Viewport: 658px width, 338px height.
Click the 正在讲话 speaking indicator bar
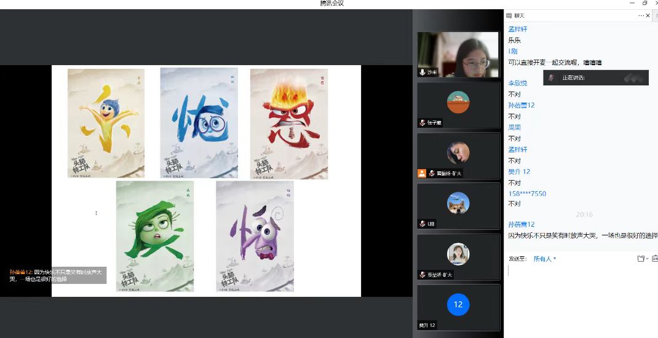click(595, 77)
